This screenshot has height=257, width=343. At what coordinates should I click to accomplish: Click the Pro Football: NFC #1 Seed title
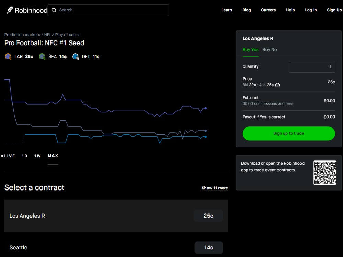44,43
